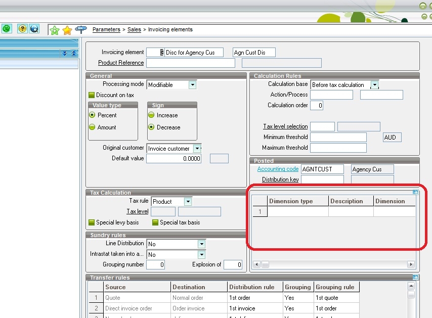Click the Grouping rule column header

[337, 287]
